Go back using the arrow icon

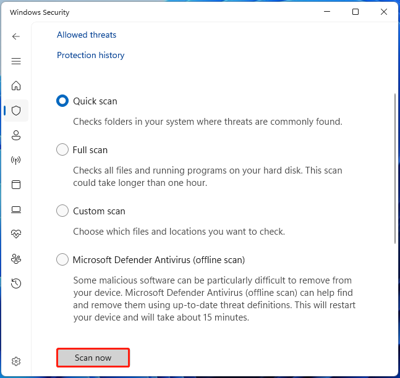point(16,36)
